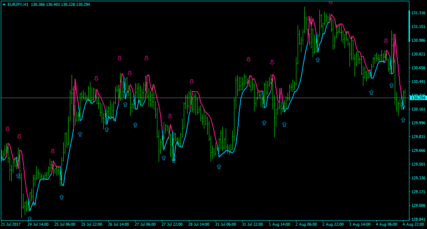Click the 129.336 price axis label
This screenshot has width=427, height=229.
pos(418,178)
